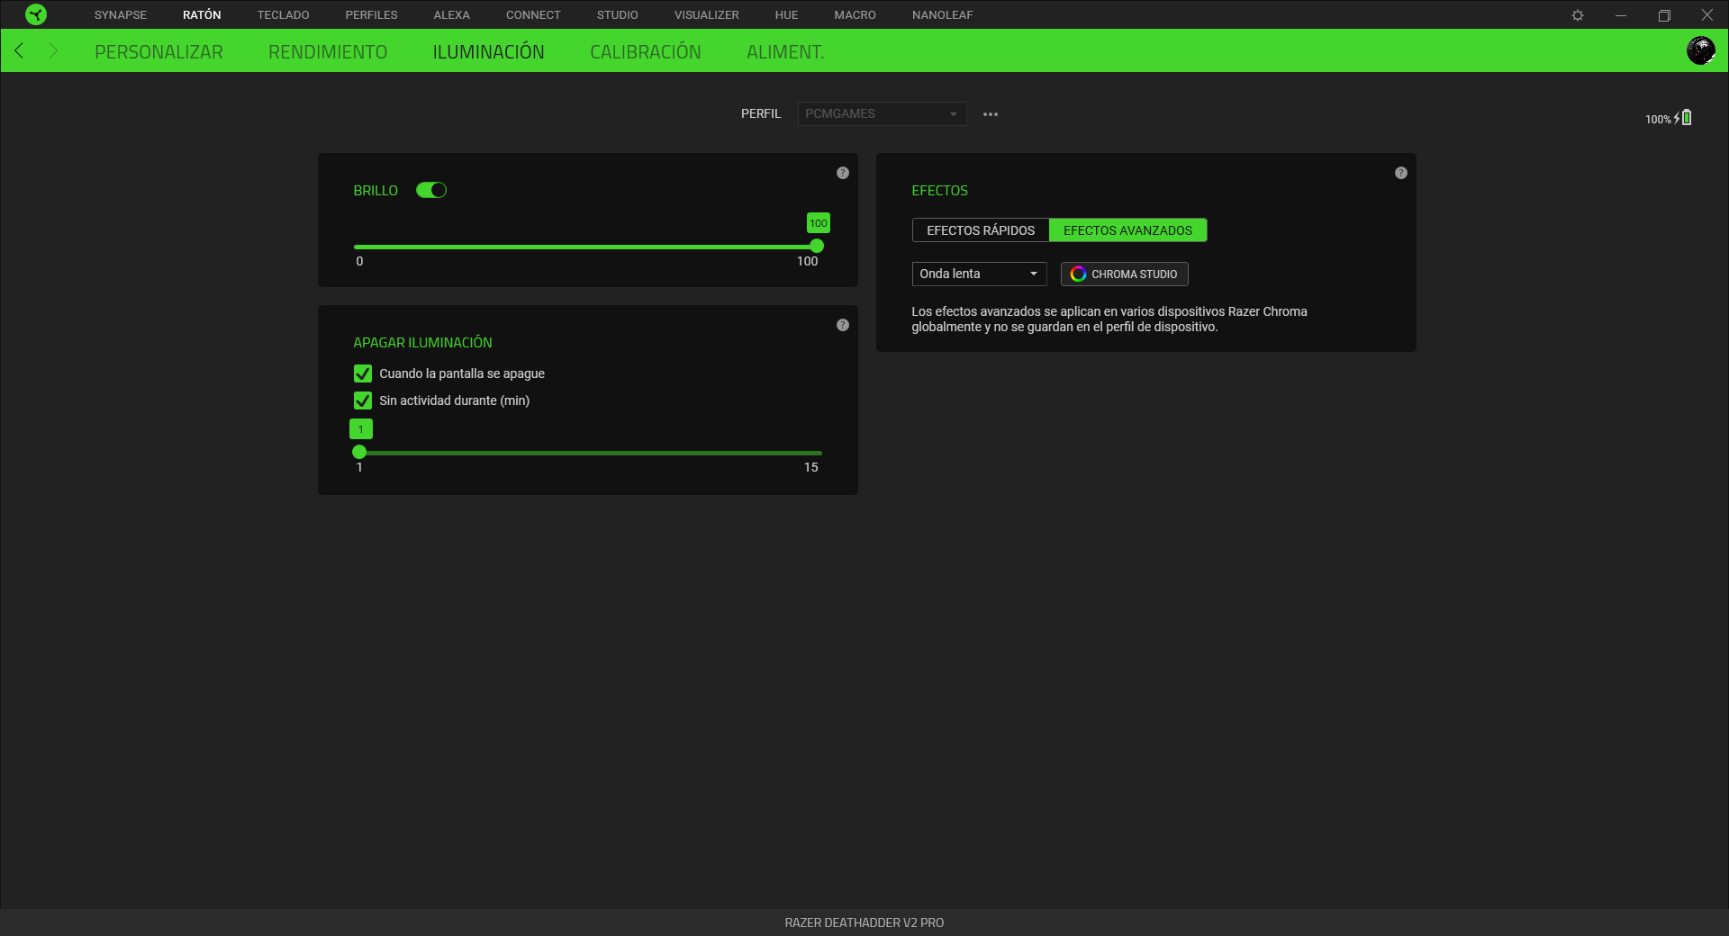Click the brightness value 100 tooltip
This screenshot has width=1729, height=936.
pyautogui.click(x=818, y=223)
